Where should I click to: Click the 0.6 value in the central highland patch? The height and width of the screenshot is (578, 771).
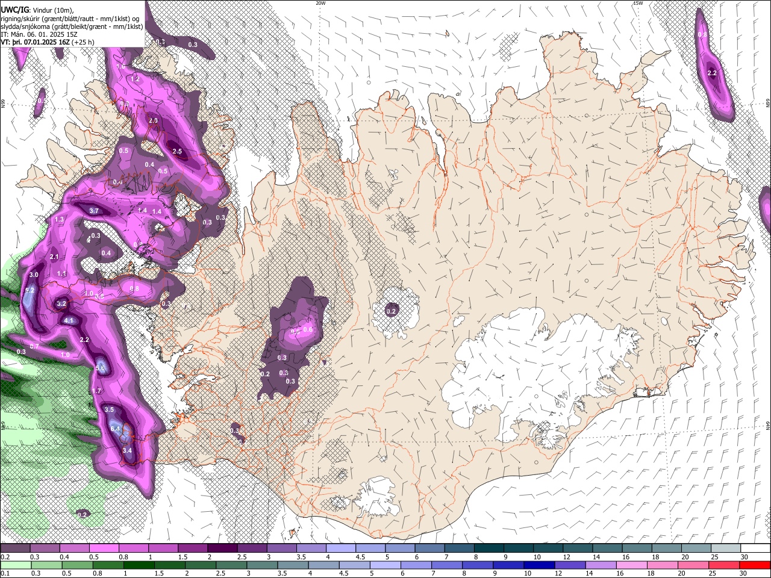(308, 329)
